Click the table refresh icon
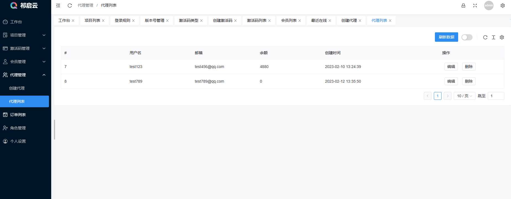 click(x=485, y=37)
